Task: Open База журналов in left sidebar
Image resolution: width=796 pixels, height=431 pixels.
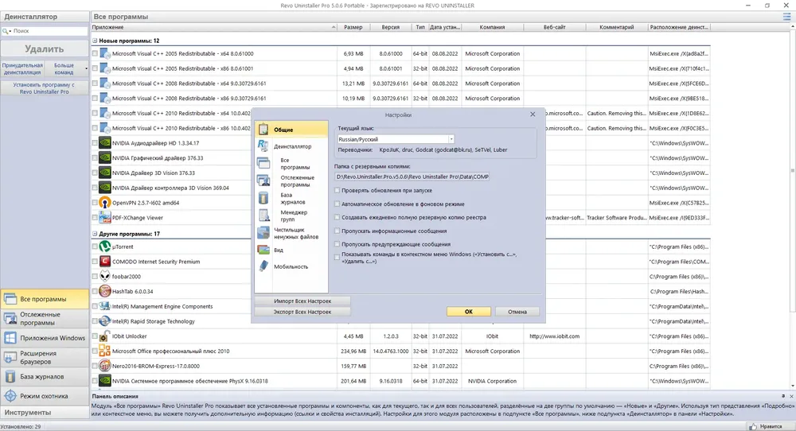Action: point(45,377)
